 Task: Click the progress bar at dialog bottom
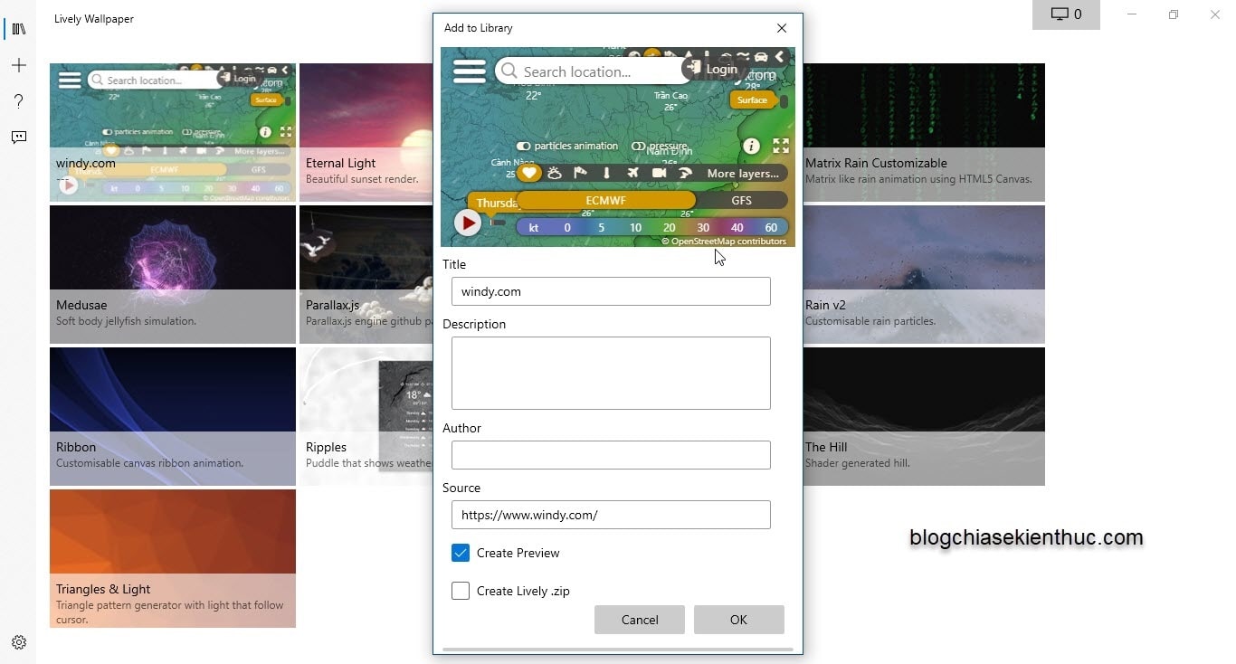click(x=617, y=649)
